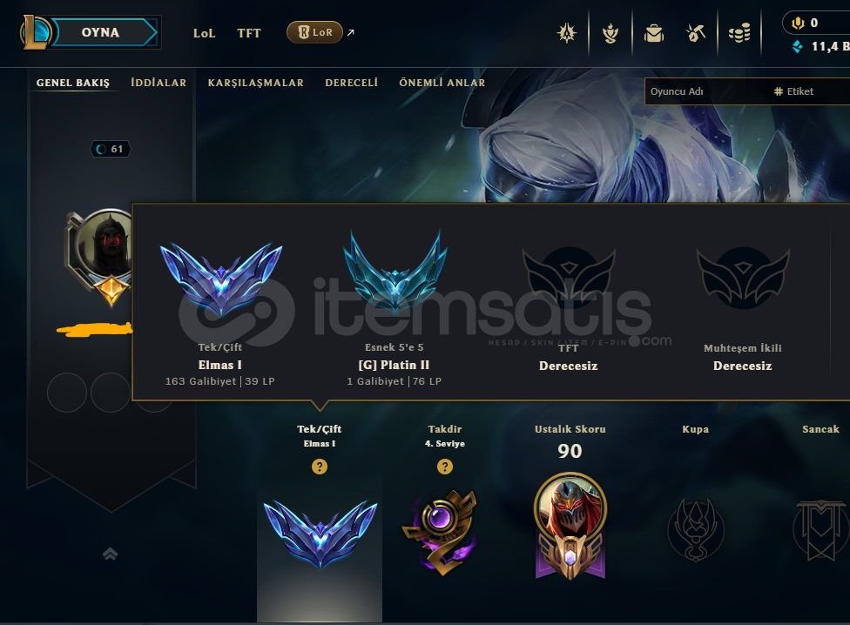The image size is (850, 625).
Task: Go to the ÖNEMLİ ANLAR tab
Action: click(442, 83)
